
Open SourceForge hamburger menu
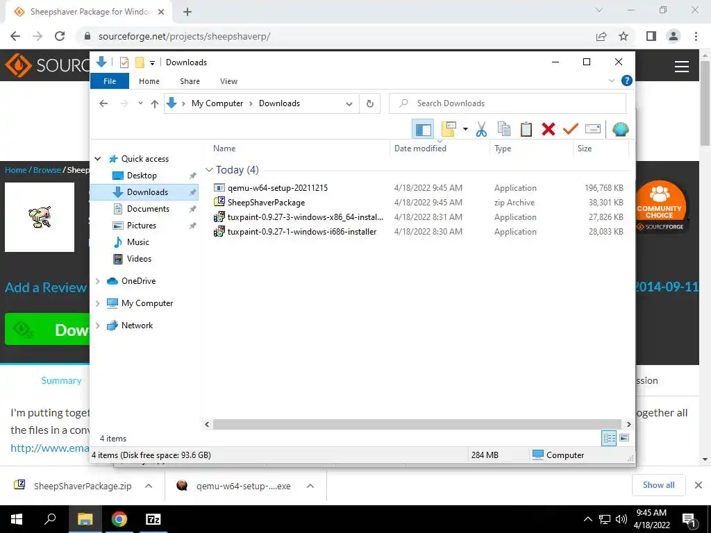coord(682,67)
